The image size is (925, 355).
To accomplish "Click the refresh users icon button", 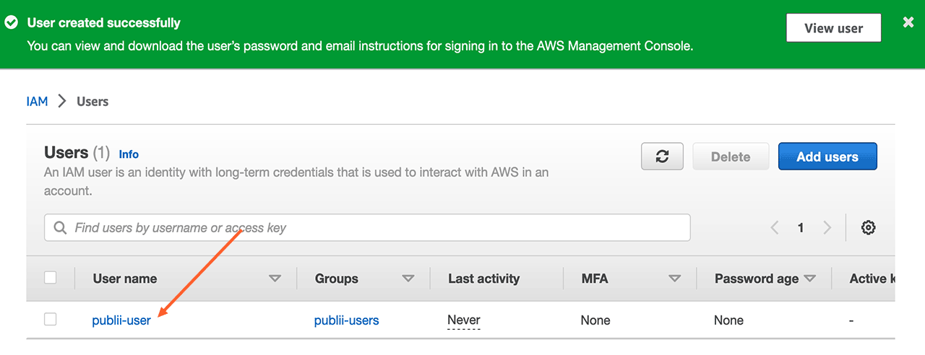I will pos(662,157).
